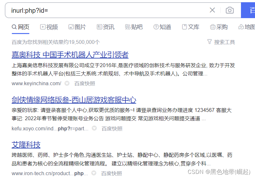Switch to the 知道 tab

[x=162, y=27]
